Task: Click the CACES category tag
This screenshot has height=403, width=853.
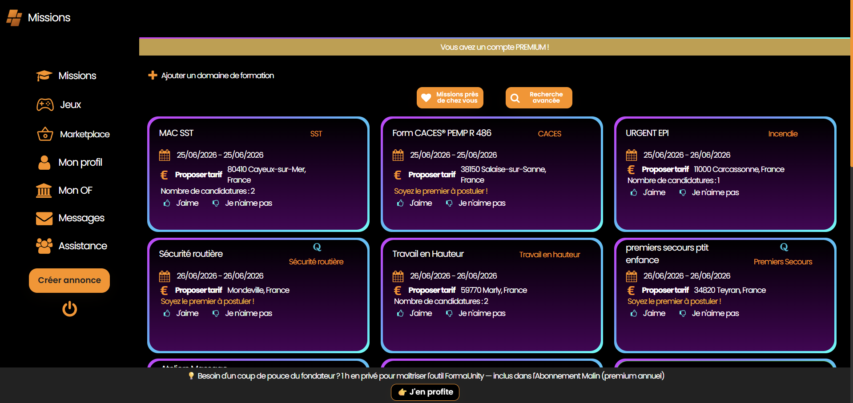Action: [x=550, y=134]
